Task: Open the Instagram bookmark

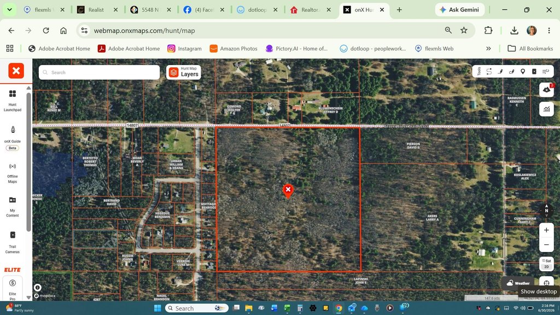Action: click(x=184, y=49)
